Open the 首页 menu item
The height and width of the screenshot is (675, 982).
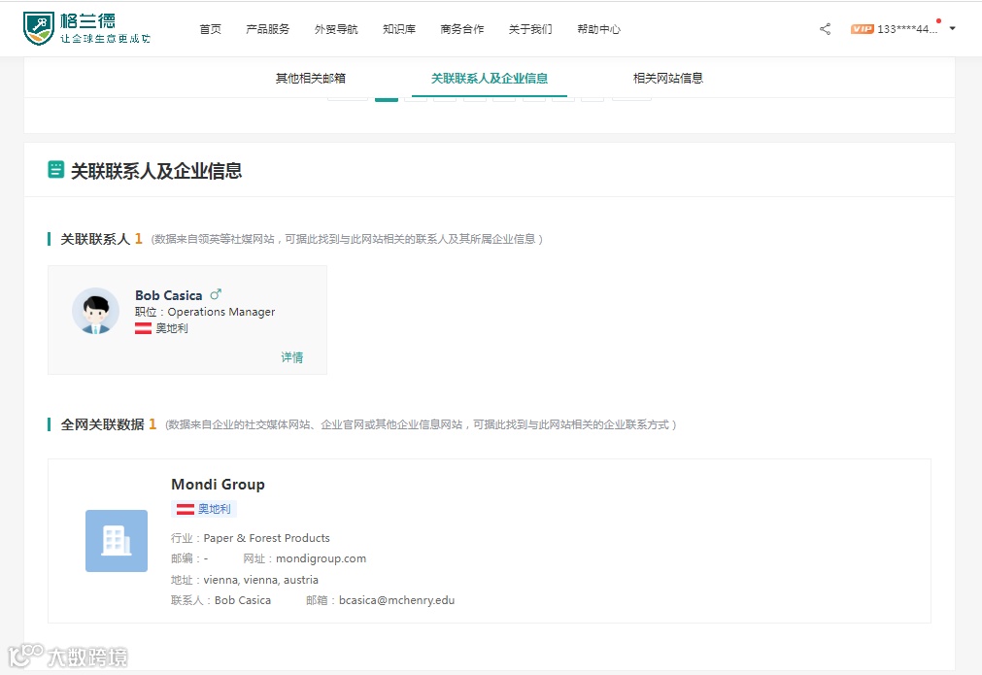[x=210, y=29]
